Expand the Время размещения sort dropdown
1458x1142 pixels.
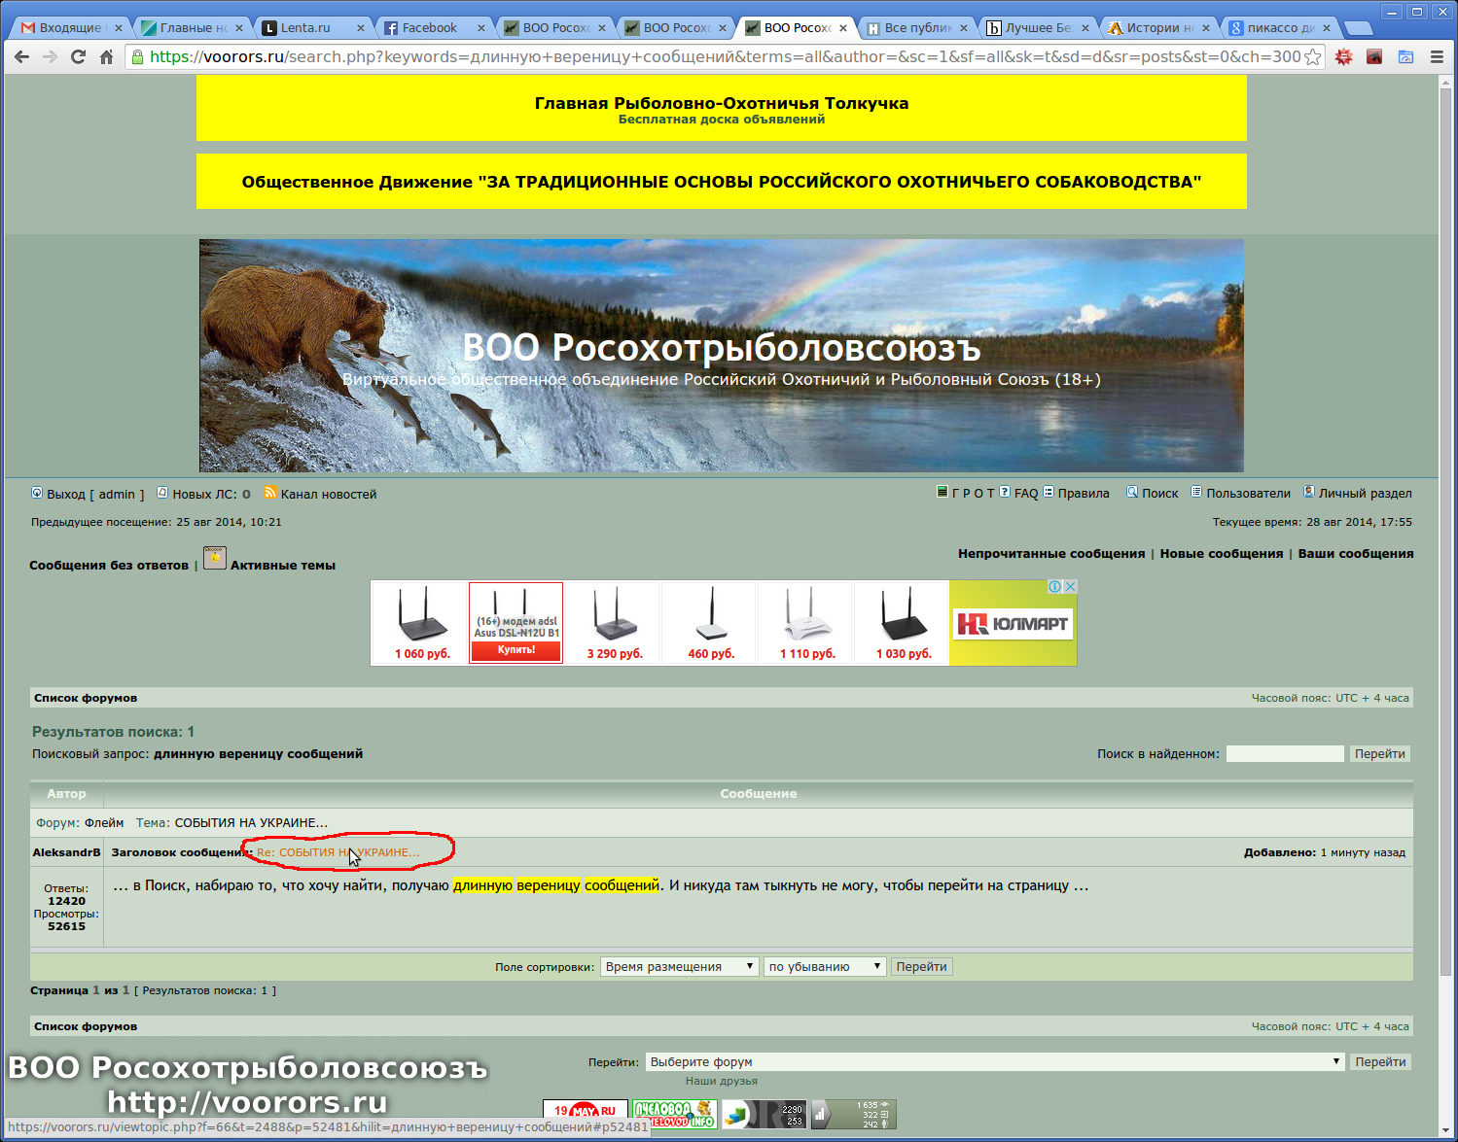[679, 966]
